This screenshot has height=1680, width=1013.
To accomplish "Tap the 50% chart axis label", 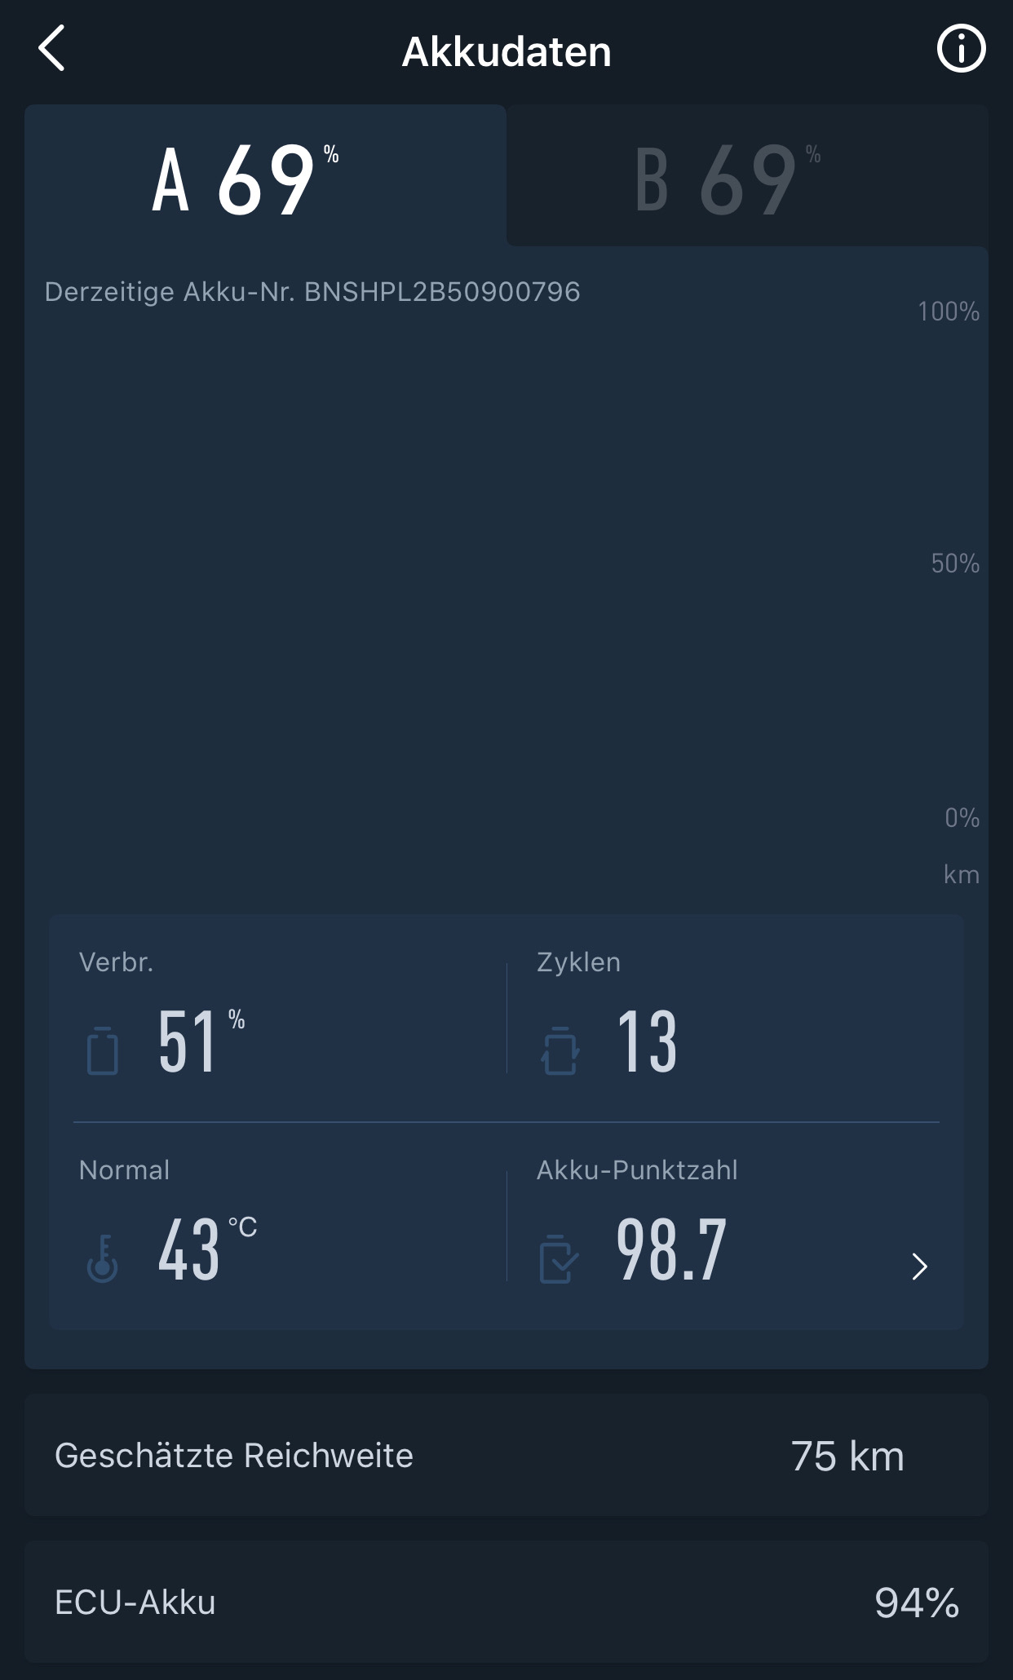I will [x=954, y=564].
